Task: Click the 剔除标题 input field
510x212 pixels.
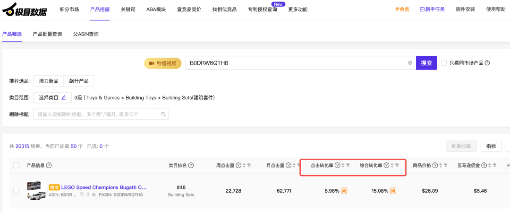Action: coord(95,114)
